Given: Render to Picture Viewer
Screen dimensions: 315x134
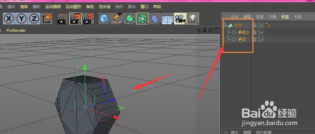Looking at the screenshot, I should point(75,19).
